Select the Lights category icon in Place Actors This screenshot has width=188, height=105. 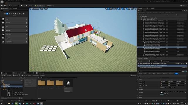click(x=9, y=14)
